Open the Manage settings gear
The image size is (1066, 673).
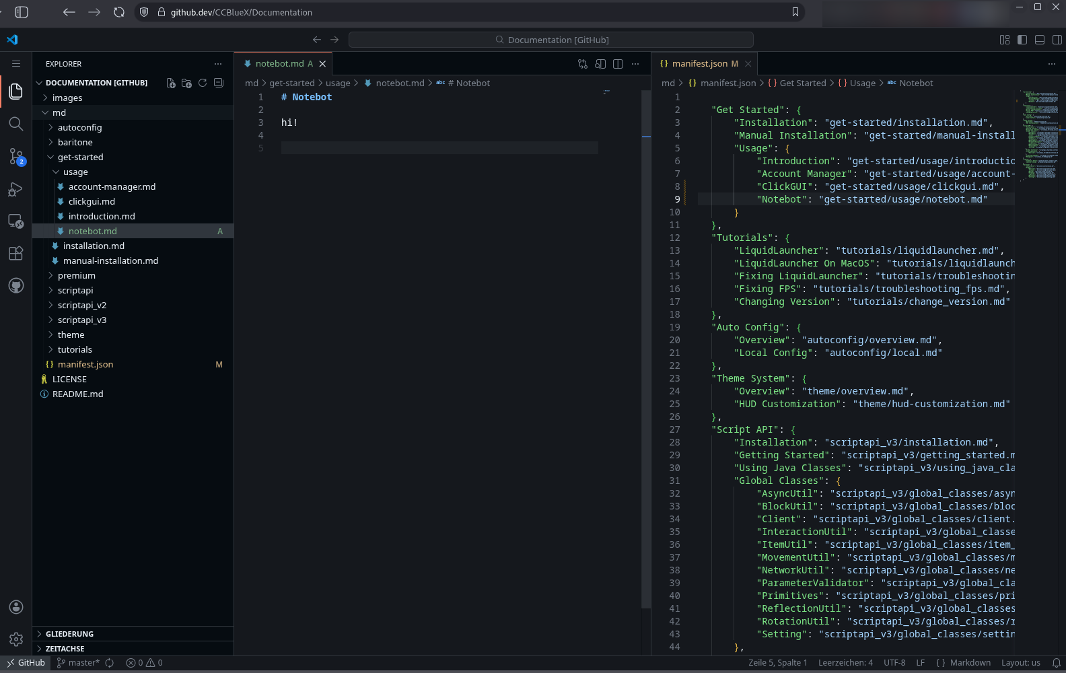pos(16,639)
